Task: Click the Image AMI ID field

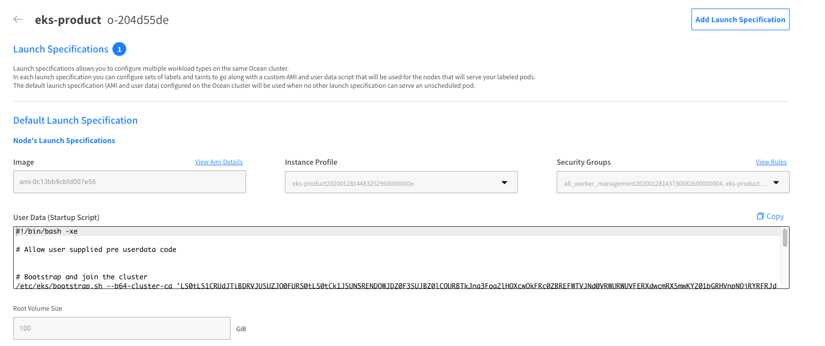Action: (130, 182)
